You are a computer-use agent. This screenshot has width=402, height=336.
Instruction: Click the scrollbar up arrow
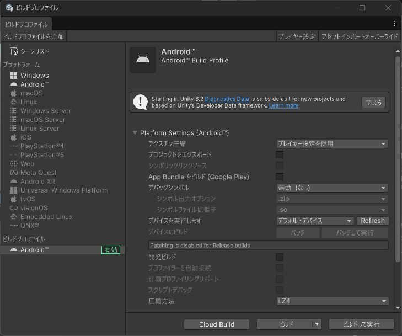coord(398,51)
